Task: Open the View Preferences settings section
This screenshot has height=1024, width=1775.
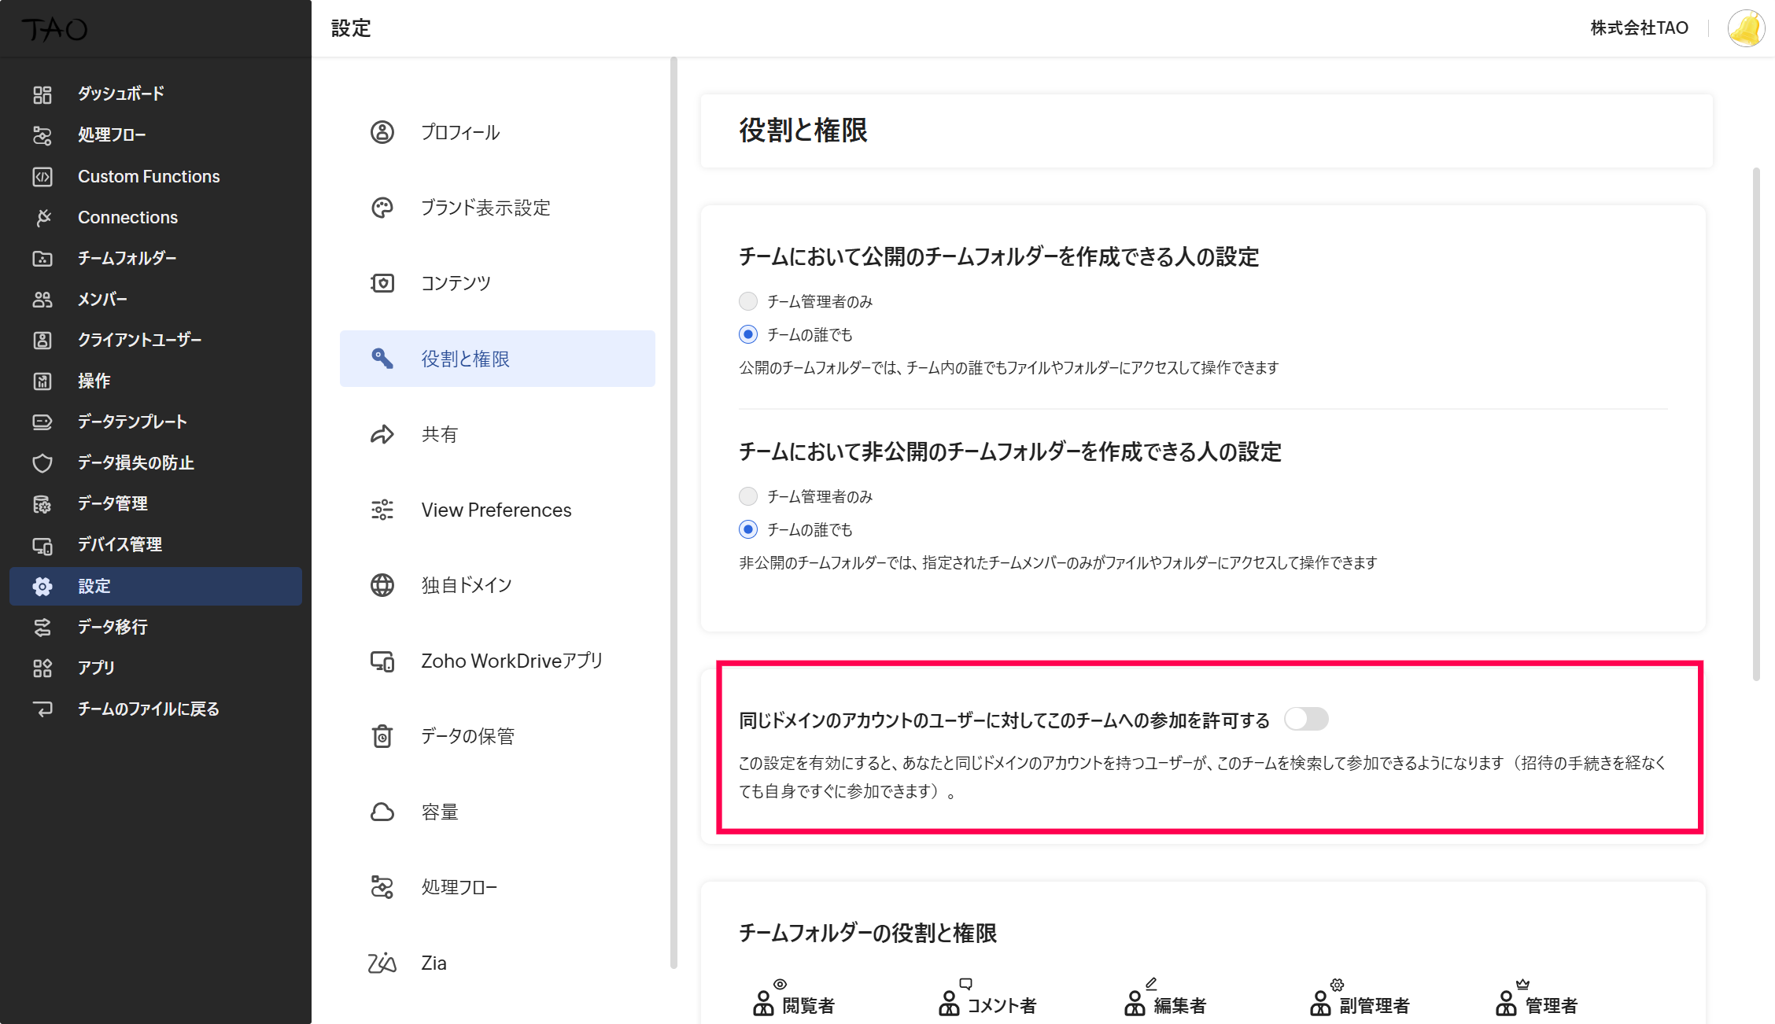Action: tap(496, 510)
